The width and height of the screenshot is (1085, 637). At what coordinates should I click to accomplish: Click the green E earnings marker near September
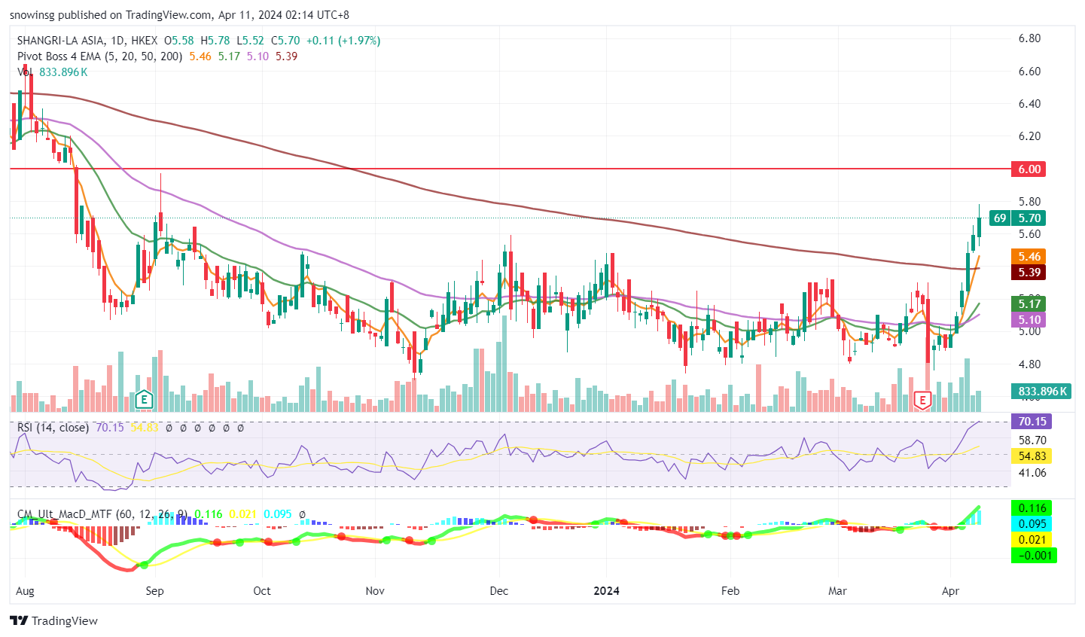click(144, 400)
